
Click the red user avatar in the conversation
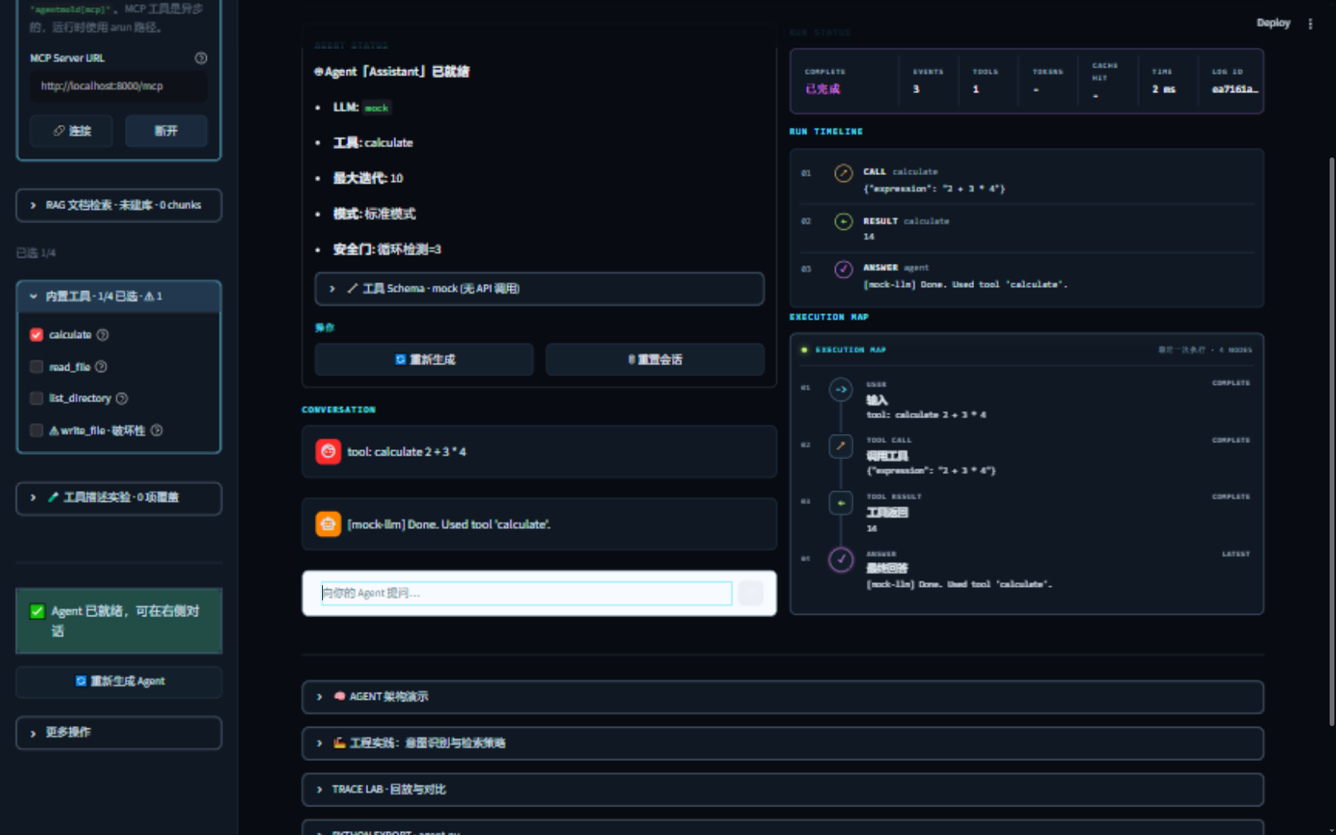[x=328, y=452]
